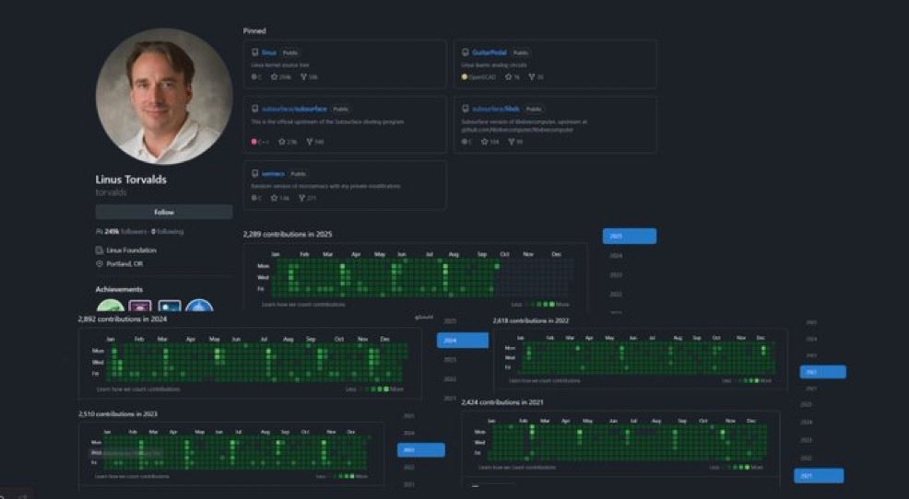Click the first achievement badge
Screen dimensions: 909x499
coord(110,309)
